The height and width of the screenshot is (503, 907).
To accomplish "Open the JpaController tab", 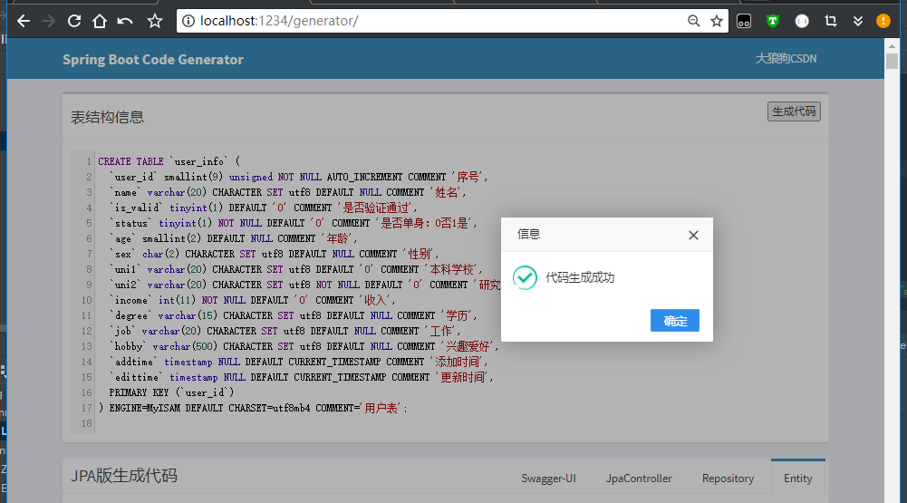I will [639, 478].
